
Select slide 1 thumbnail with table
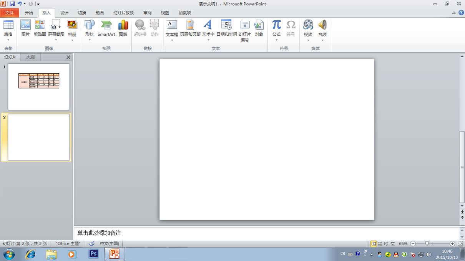pyautogui.click(x=39, y=87)
